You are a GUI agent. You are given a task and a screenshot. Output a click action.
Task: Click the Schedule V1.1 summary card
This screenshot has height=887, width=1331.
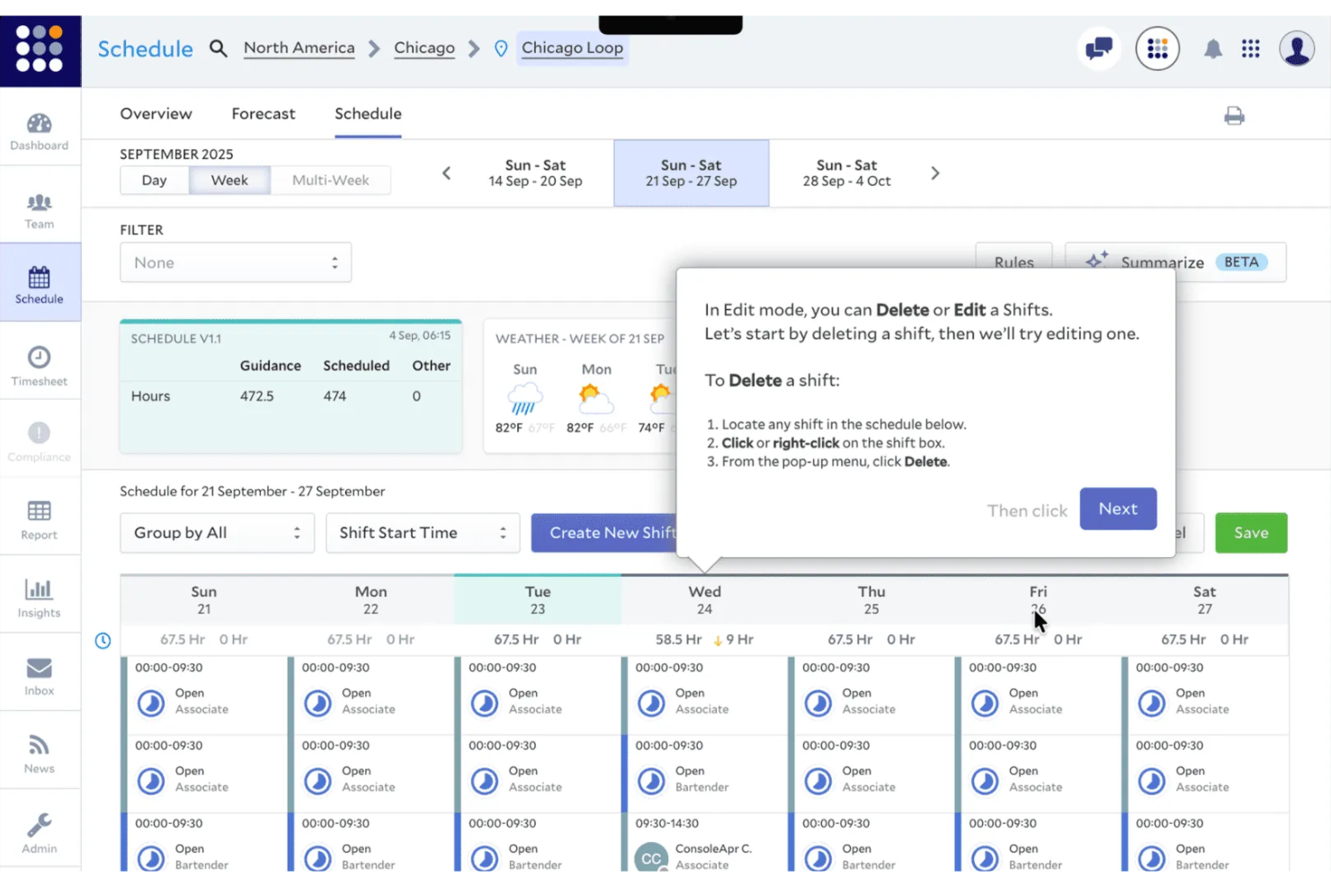[290, 386]
